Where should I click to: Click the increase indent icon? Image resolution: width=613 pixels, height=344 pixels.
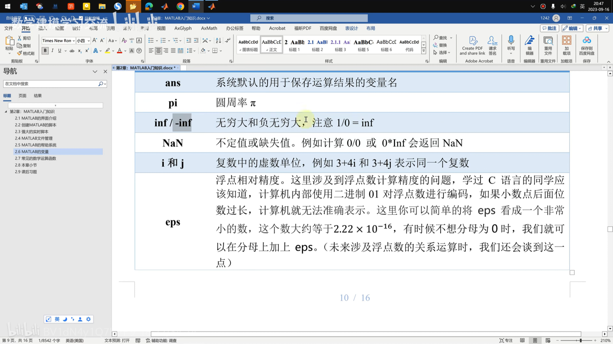point(196,40)
